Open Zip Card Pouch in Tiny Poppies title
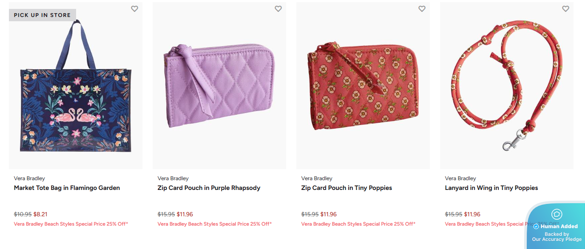Viewport: 585px width, 249px height. 346,188
